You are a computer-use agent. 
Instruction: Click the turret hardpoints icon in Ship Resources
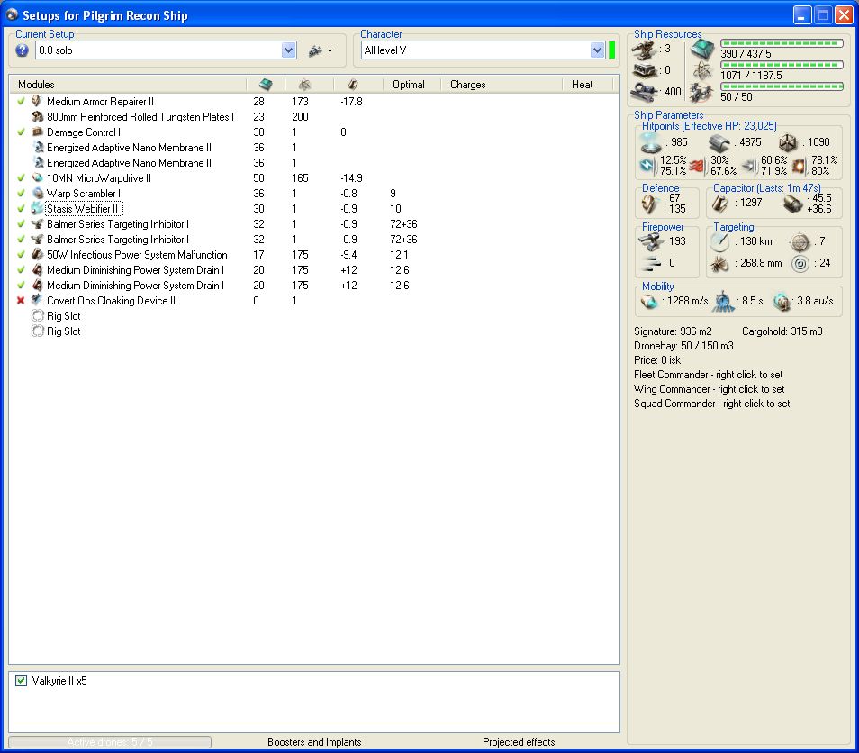645,50
